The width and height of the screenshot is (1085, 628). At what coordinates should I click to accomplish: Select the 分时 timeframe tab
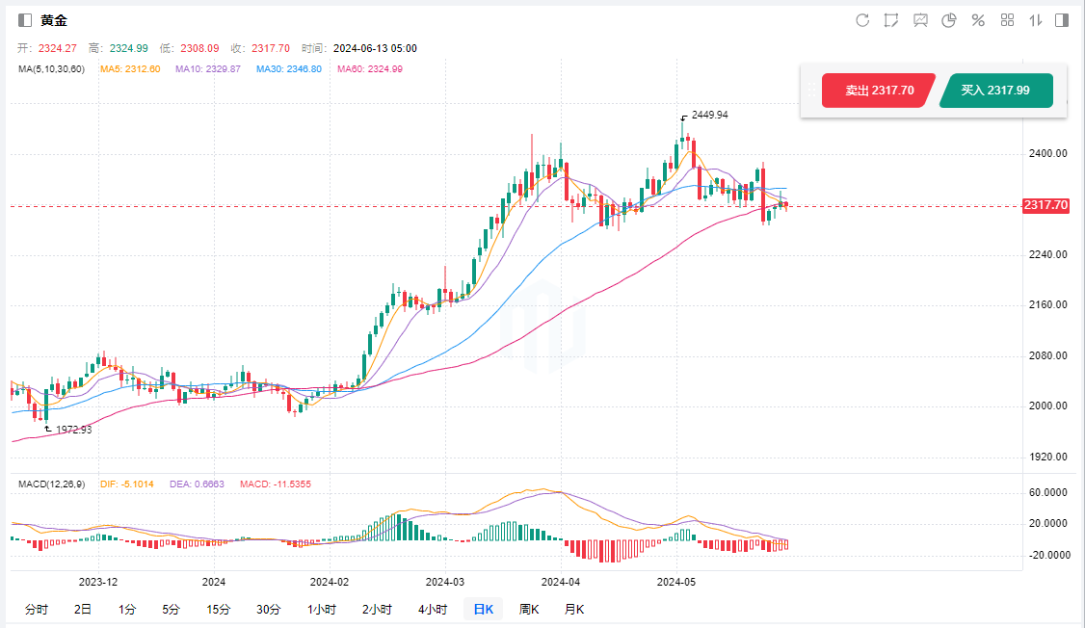(36, 609)
